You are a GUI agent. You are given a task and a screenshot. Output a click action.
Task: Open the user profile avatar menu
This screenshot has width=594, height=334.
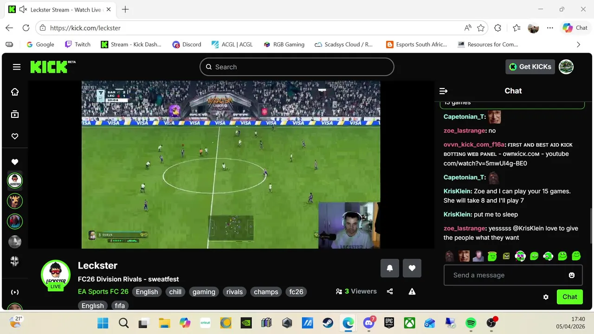point(566,67)
